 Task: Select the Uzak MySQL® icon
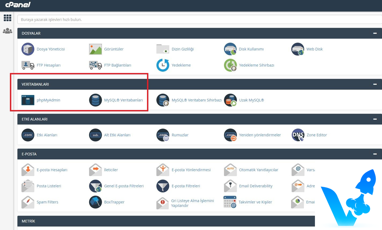point(230,100)
